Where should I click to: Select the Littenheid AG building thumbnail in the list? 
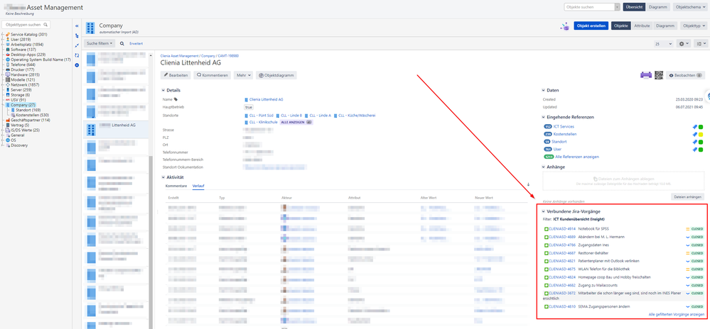(x=91, y=130)
